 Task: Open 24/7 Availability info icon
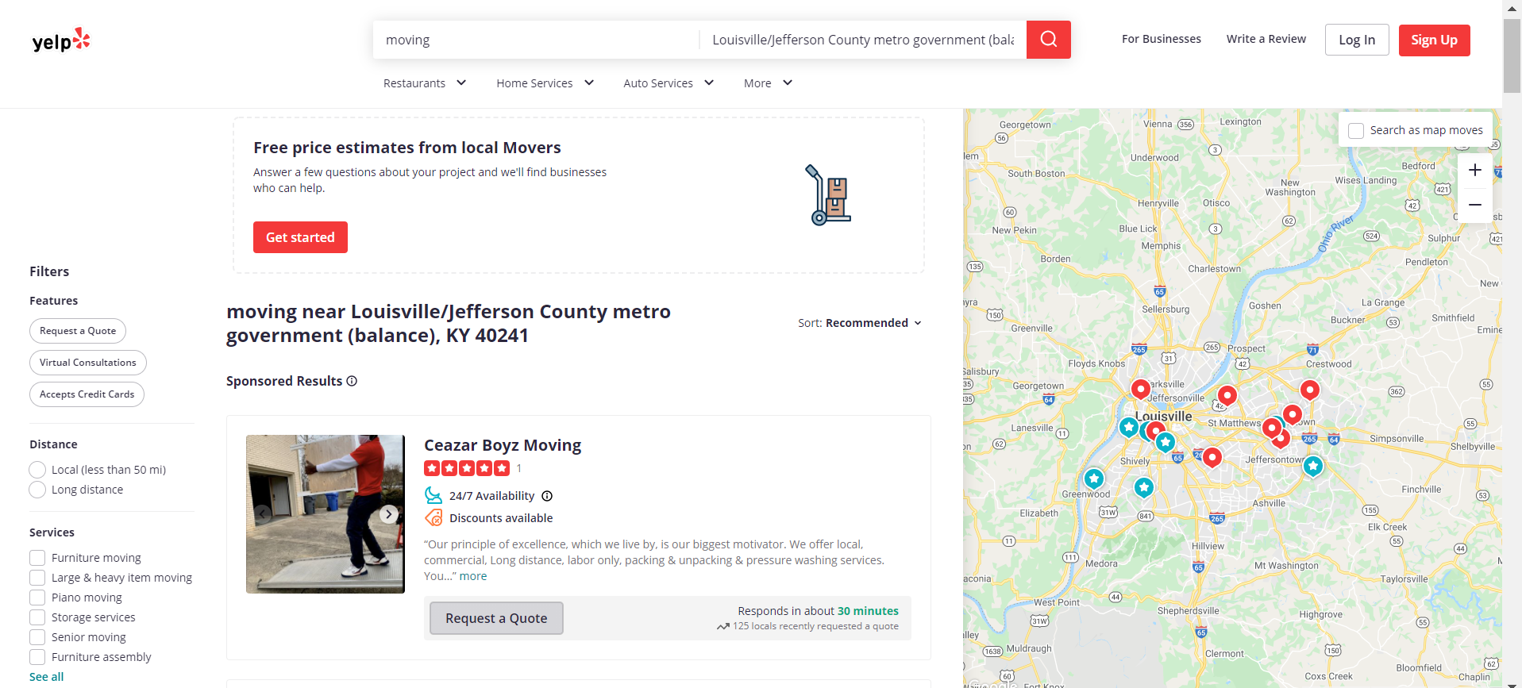point(547,496)
